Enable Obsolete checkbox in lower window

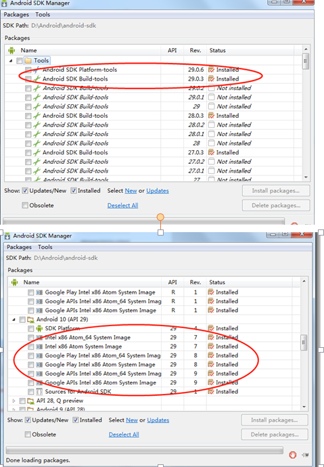point(28,435)
